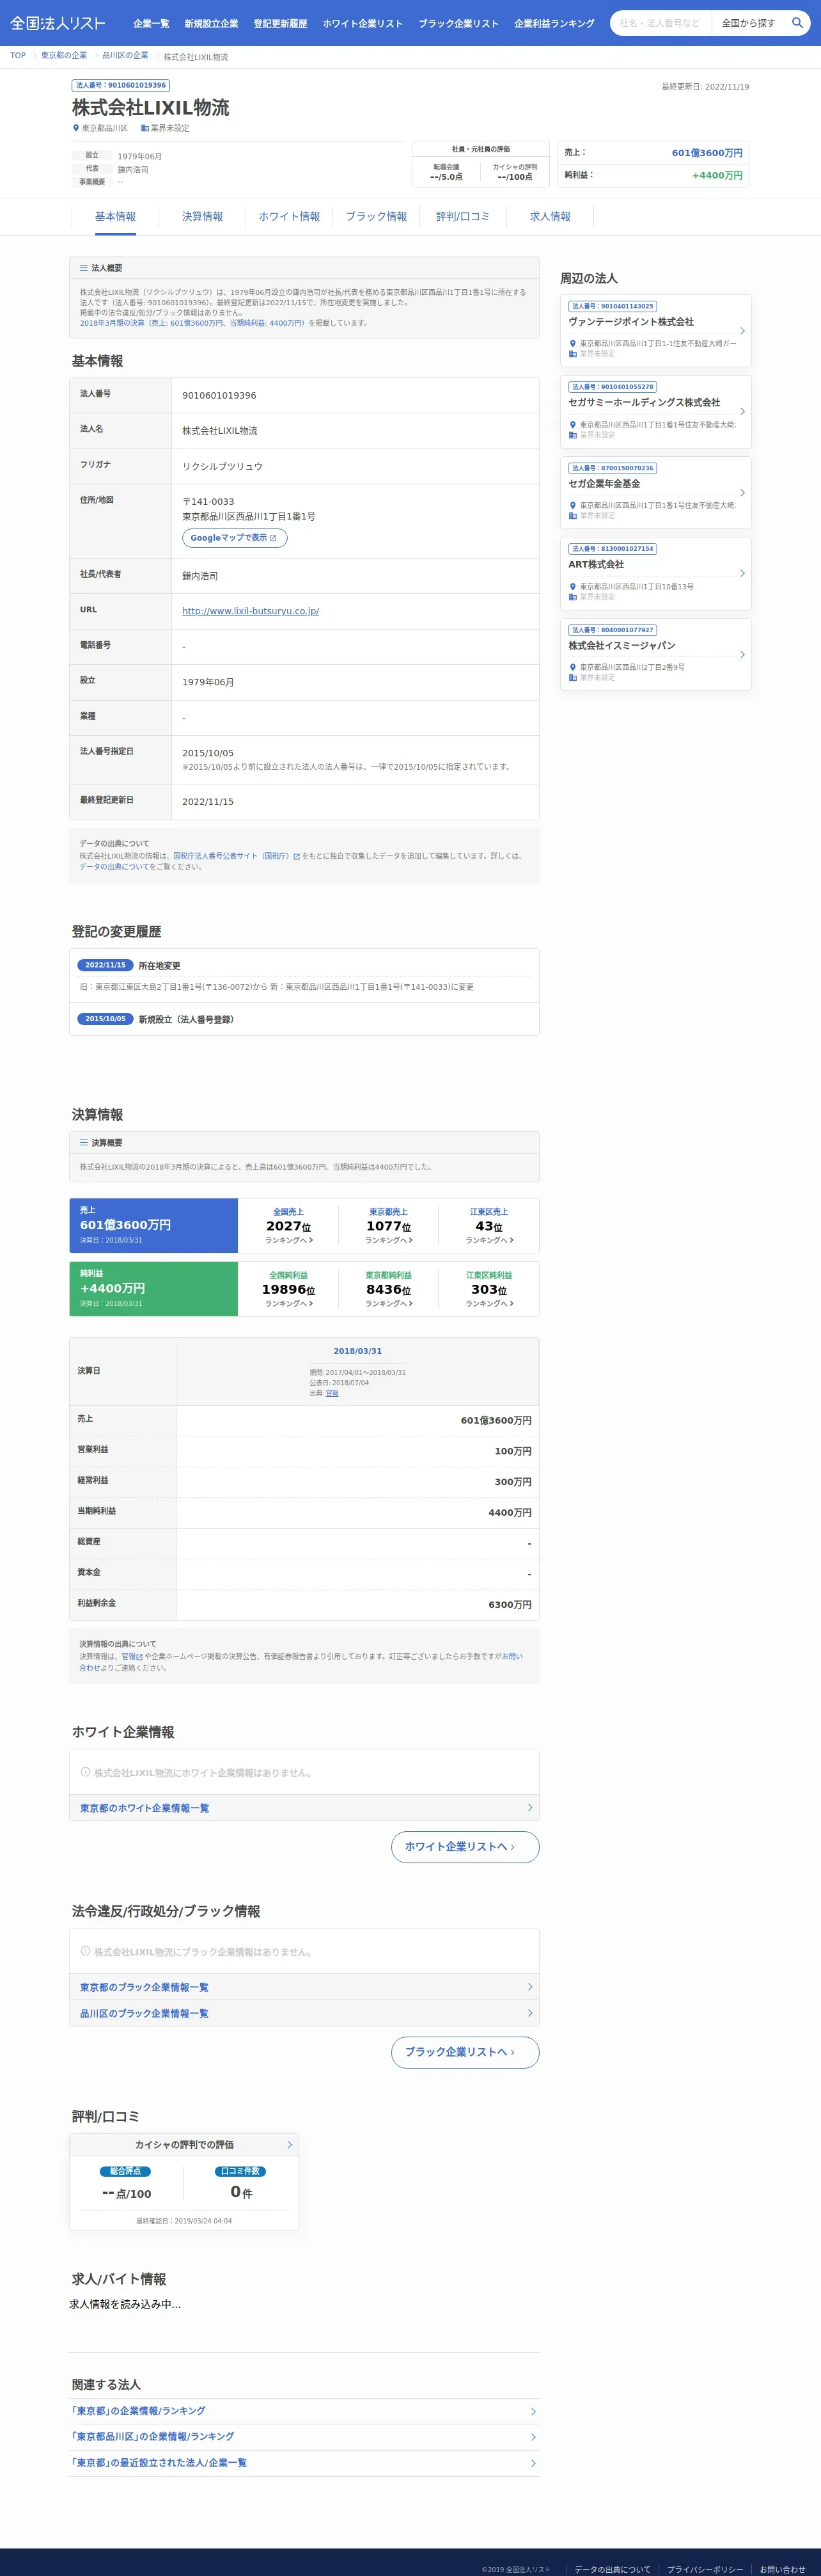Click the ブラック企業リストへ button
Image resolution: width=821 pixels, height=2576 pixels.
pyautogui.click(x=465, y=2052)
